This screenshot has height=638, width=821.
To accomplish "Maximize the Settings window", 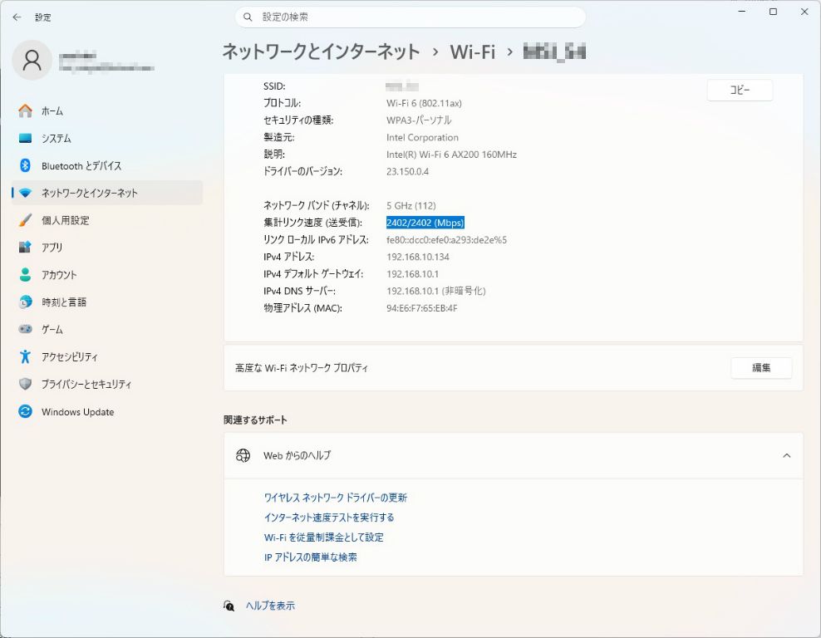I will [x=773, y=12].
